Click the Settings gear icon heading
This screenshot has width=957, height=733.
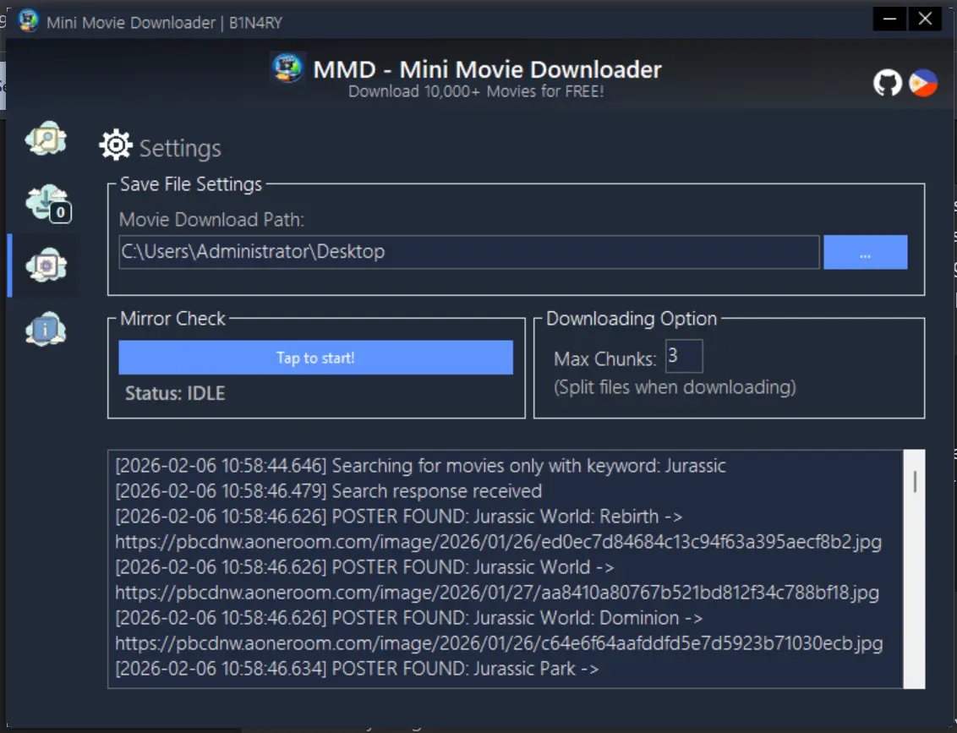[x=116, y=145]
